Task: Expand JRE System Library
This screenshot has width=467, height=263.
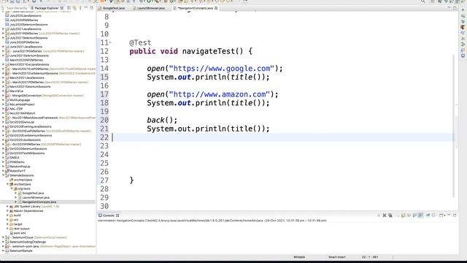Action: coord(8,206)
